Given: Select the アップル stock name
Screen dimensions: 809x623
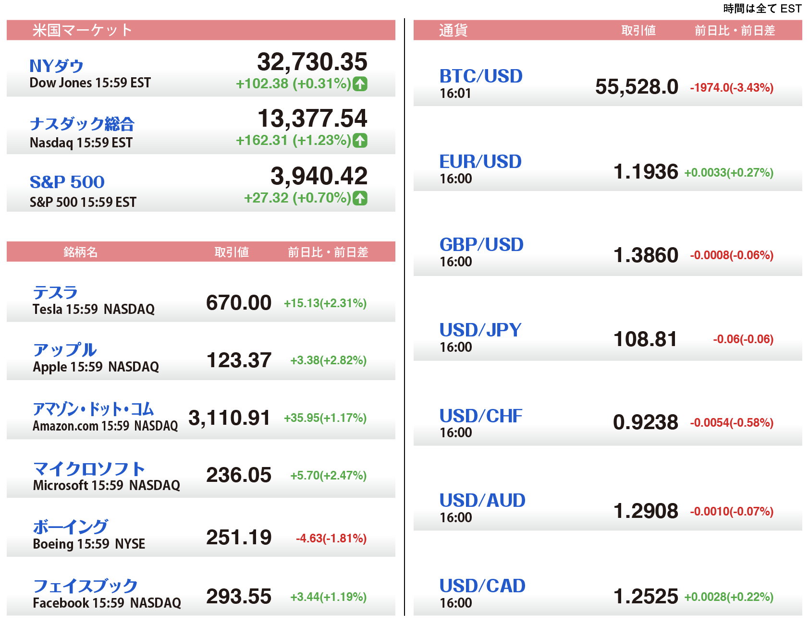Looking at the screenshot, I should click(65, 350).
